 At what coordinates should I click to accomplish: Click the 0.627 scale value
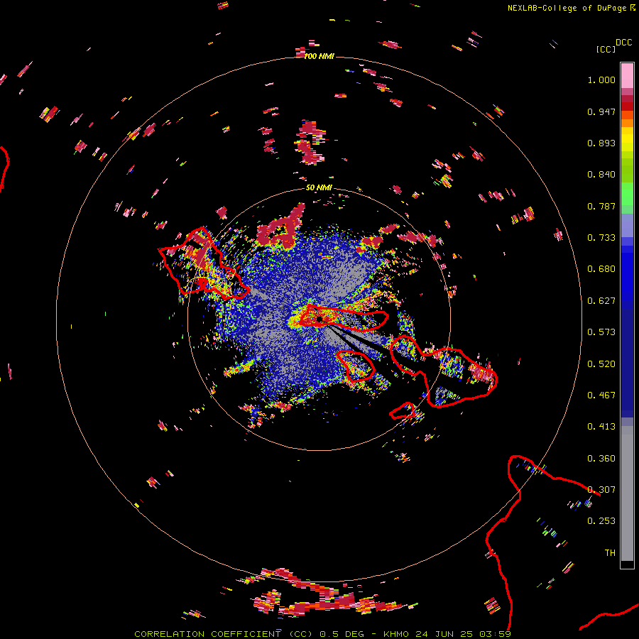click(601, 301)
